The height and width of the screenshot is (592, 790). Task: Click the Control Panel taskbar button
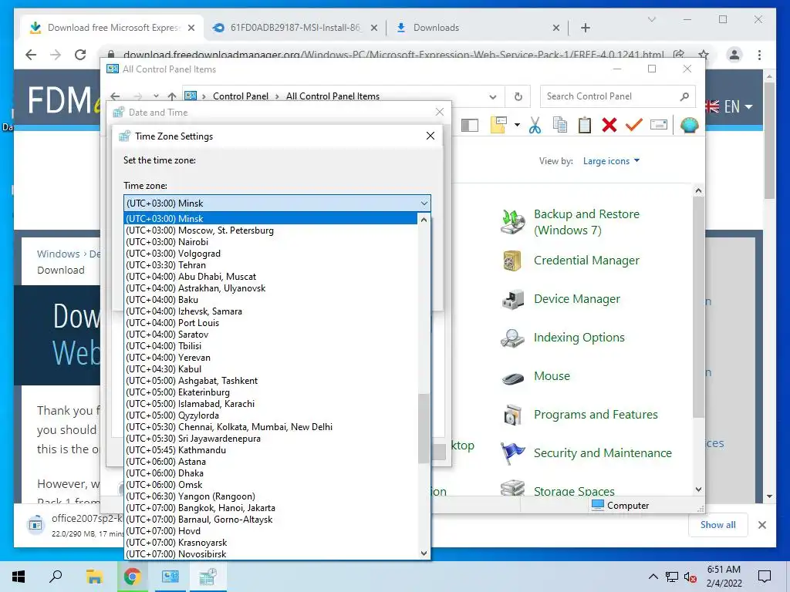(x=170, y=577)
